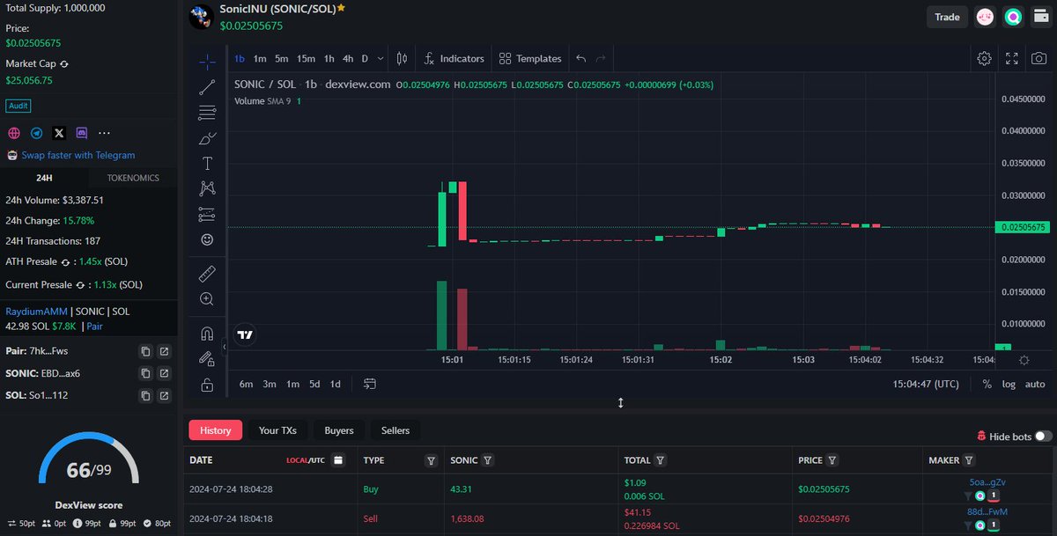The image size is (1057, 536).
Task: Toggle logarithmic scale on chart
Action: (x=1009, y=384)
